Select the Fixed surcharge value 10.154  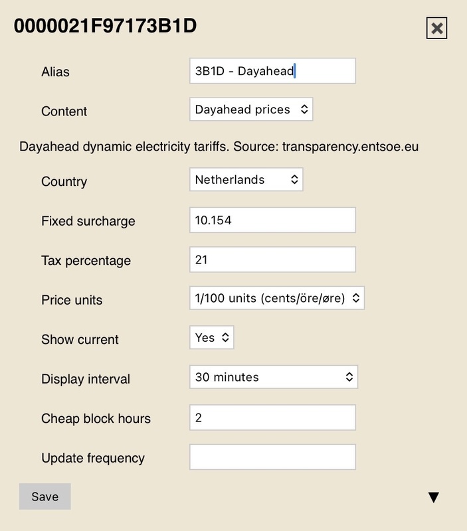pyautogui.click(x=272, y=220)
